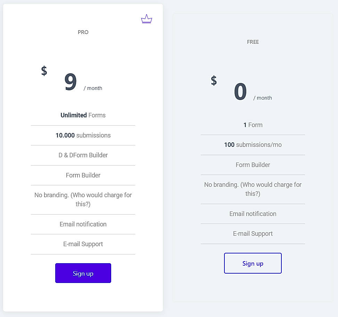Click the dollar sign on Free plan
The width and height of the screenshot is (338, 317).
tap(213, 81)
